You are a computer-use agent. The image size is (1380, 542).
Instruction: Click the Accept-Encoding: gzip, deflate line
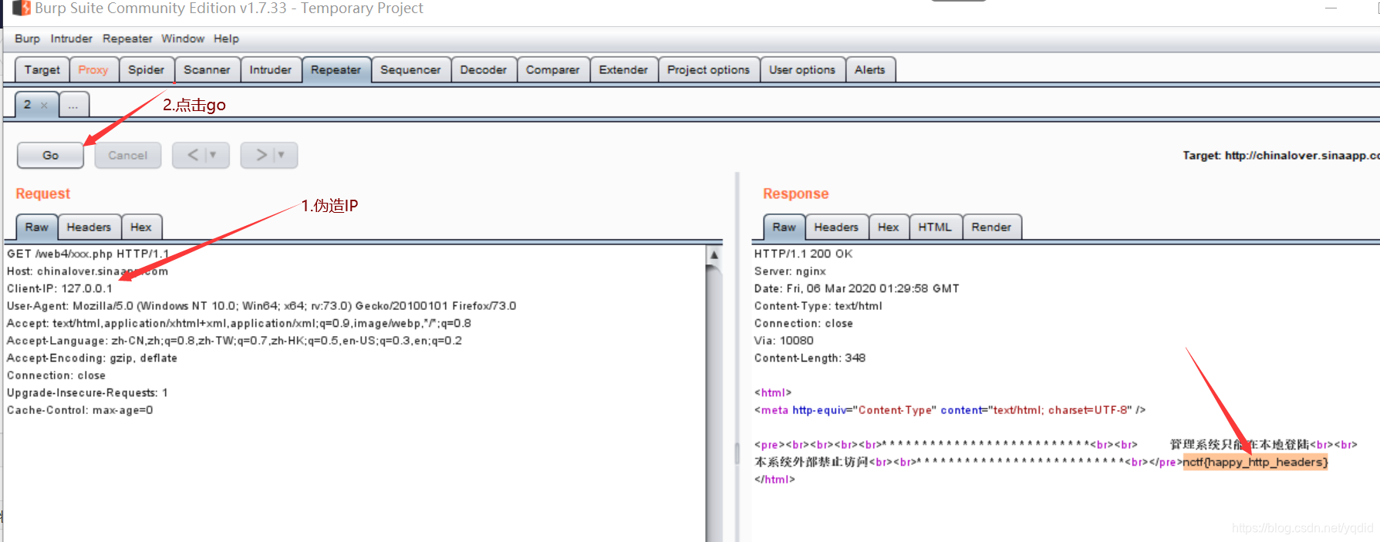pyautogui.click(x=92, y=359)
